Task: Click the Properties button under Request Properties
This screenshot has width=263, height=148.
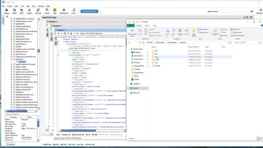Action: click(11, 144)
